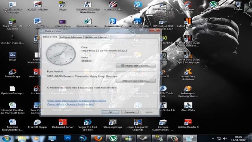Open avast! Free Antivirus shortcut
Screen dimensions: 252x142
point(188,75)
